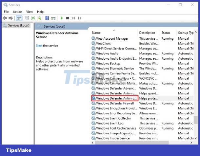Viewport: 200px width, 156px height.
Task: Select the Windows Backup service
Action: click(142, 63)
